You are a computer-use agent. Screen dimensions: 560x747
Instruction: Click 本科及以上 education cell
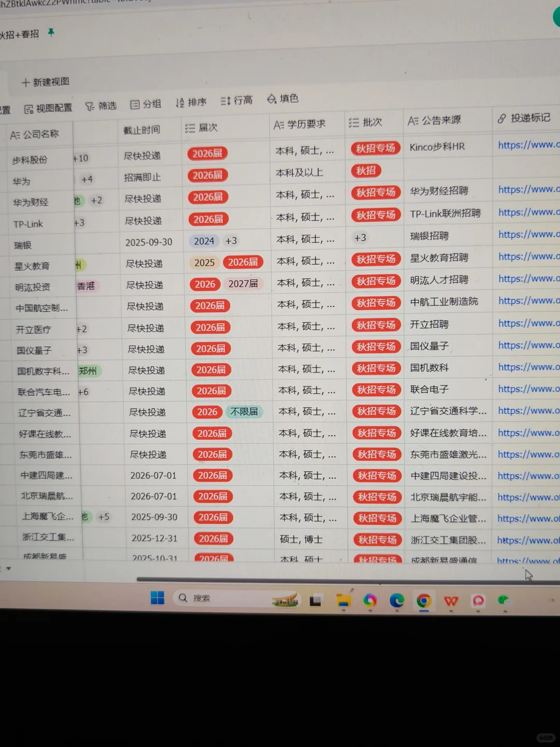(299, 173)
